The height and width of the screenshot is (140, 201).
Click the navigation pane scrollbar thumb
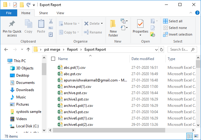[44, 69]
